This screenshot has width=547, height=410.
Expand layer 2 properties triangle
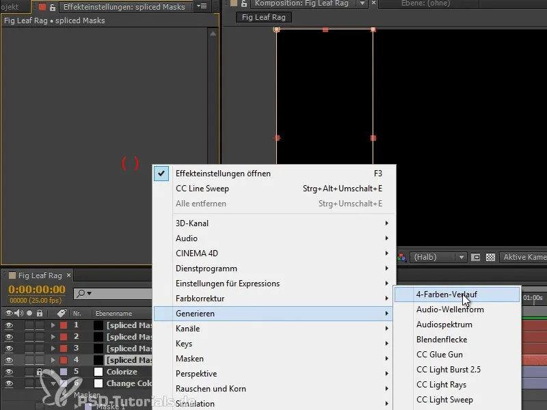53,337
